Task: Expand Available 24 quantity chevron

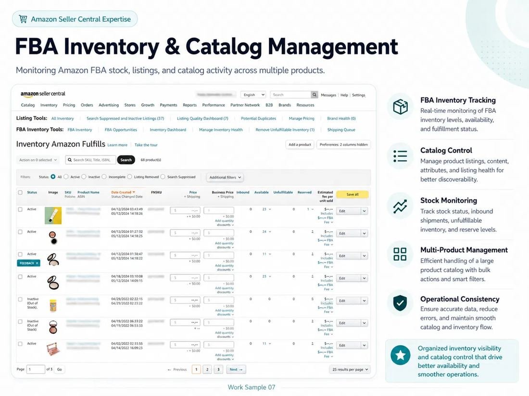Action: pos(270,232)
